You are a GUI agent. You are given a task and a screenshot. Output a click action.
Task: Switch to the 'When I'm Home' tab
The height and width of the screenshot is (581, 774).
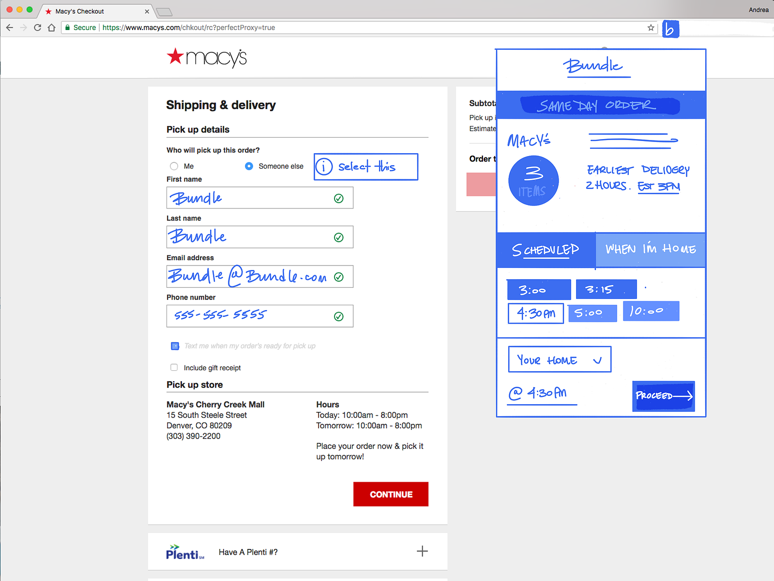coord(651,250)
